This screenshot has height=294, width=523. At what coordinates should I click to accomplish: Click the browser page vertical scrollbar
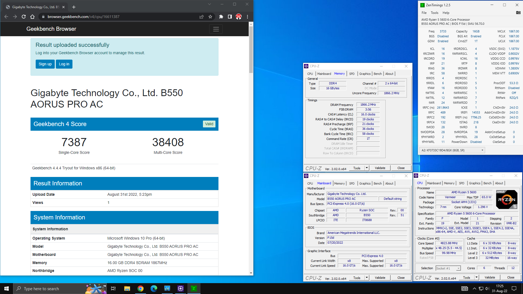[x=251, y=50]
